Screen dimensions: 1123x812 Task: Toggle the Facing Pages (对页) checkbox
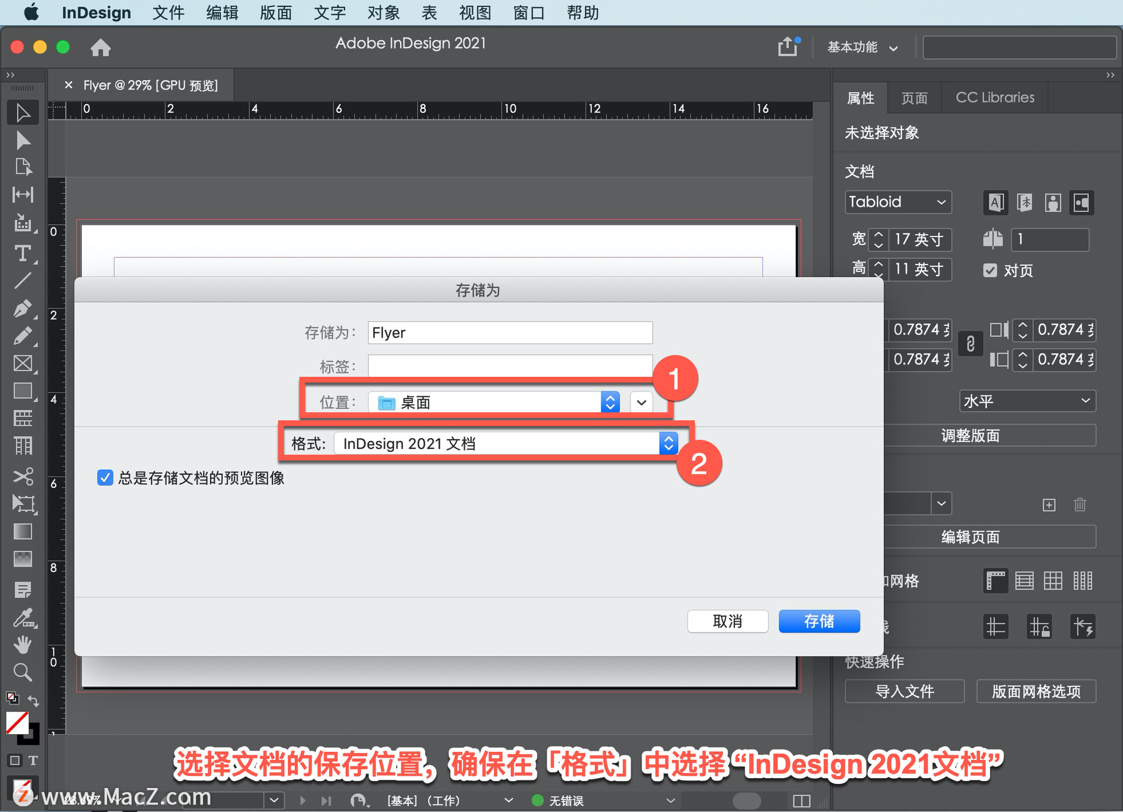pyautogui.click(x=990, y=270)
